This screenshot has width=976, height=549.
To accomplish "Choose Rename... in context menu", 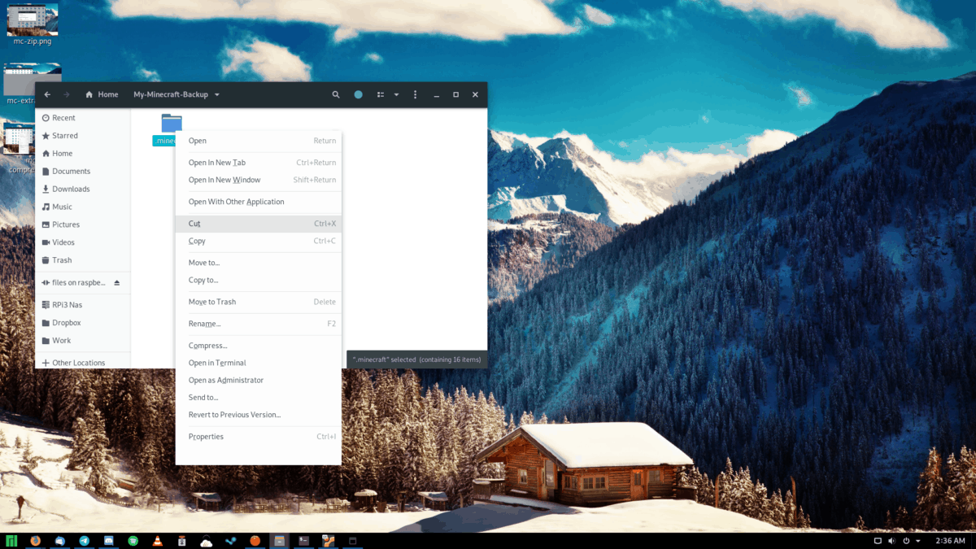I will [x=259, y=324].
